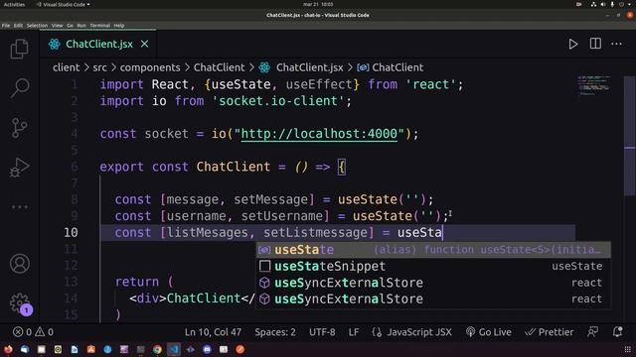Open the Manage gear with update badge

click(x=20, y=304)
